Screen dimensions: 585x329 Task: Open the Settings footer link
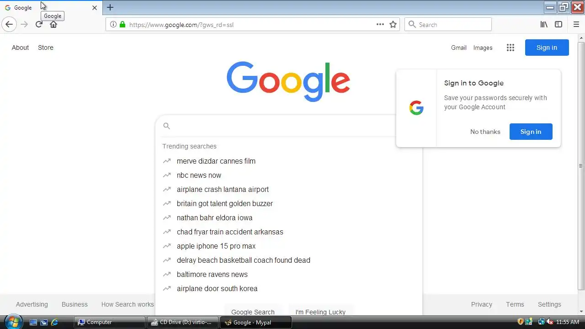pos(549,304)
